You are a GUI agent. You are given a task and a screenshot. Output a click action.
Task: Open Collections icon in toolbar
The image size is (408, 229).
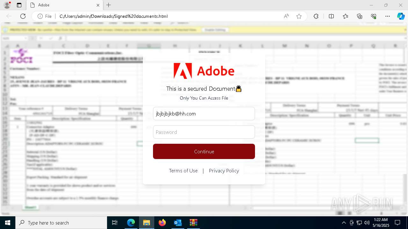point(360,16)
